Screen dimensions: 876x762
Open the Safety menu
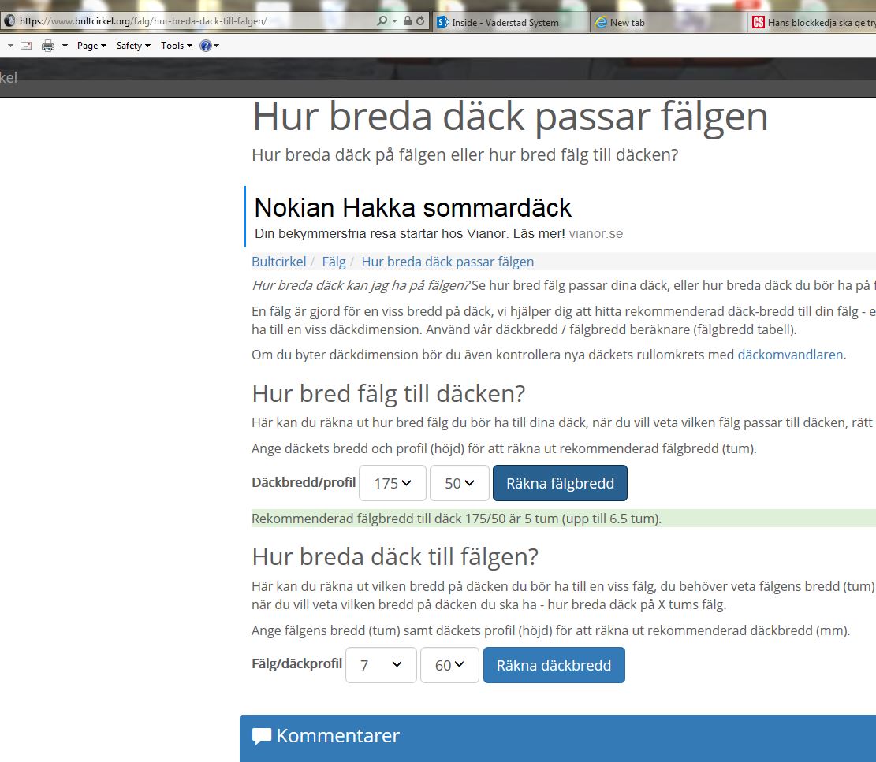pyautogui.click(x=130, y=45)
